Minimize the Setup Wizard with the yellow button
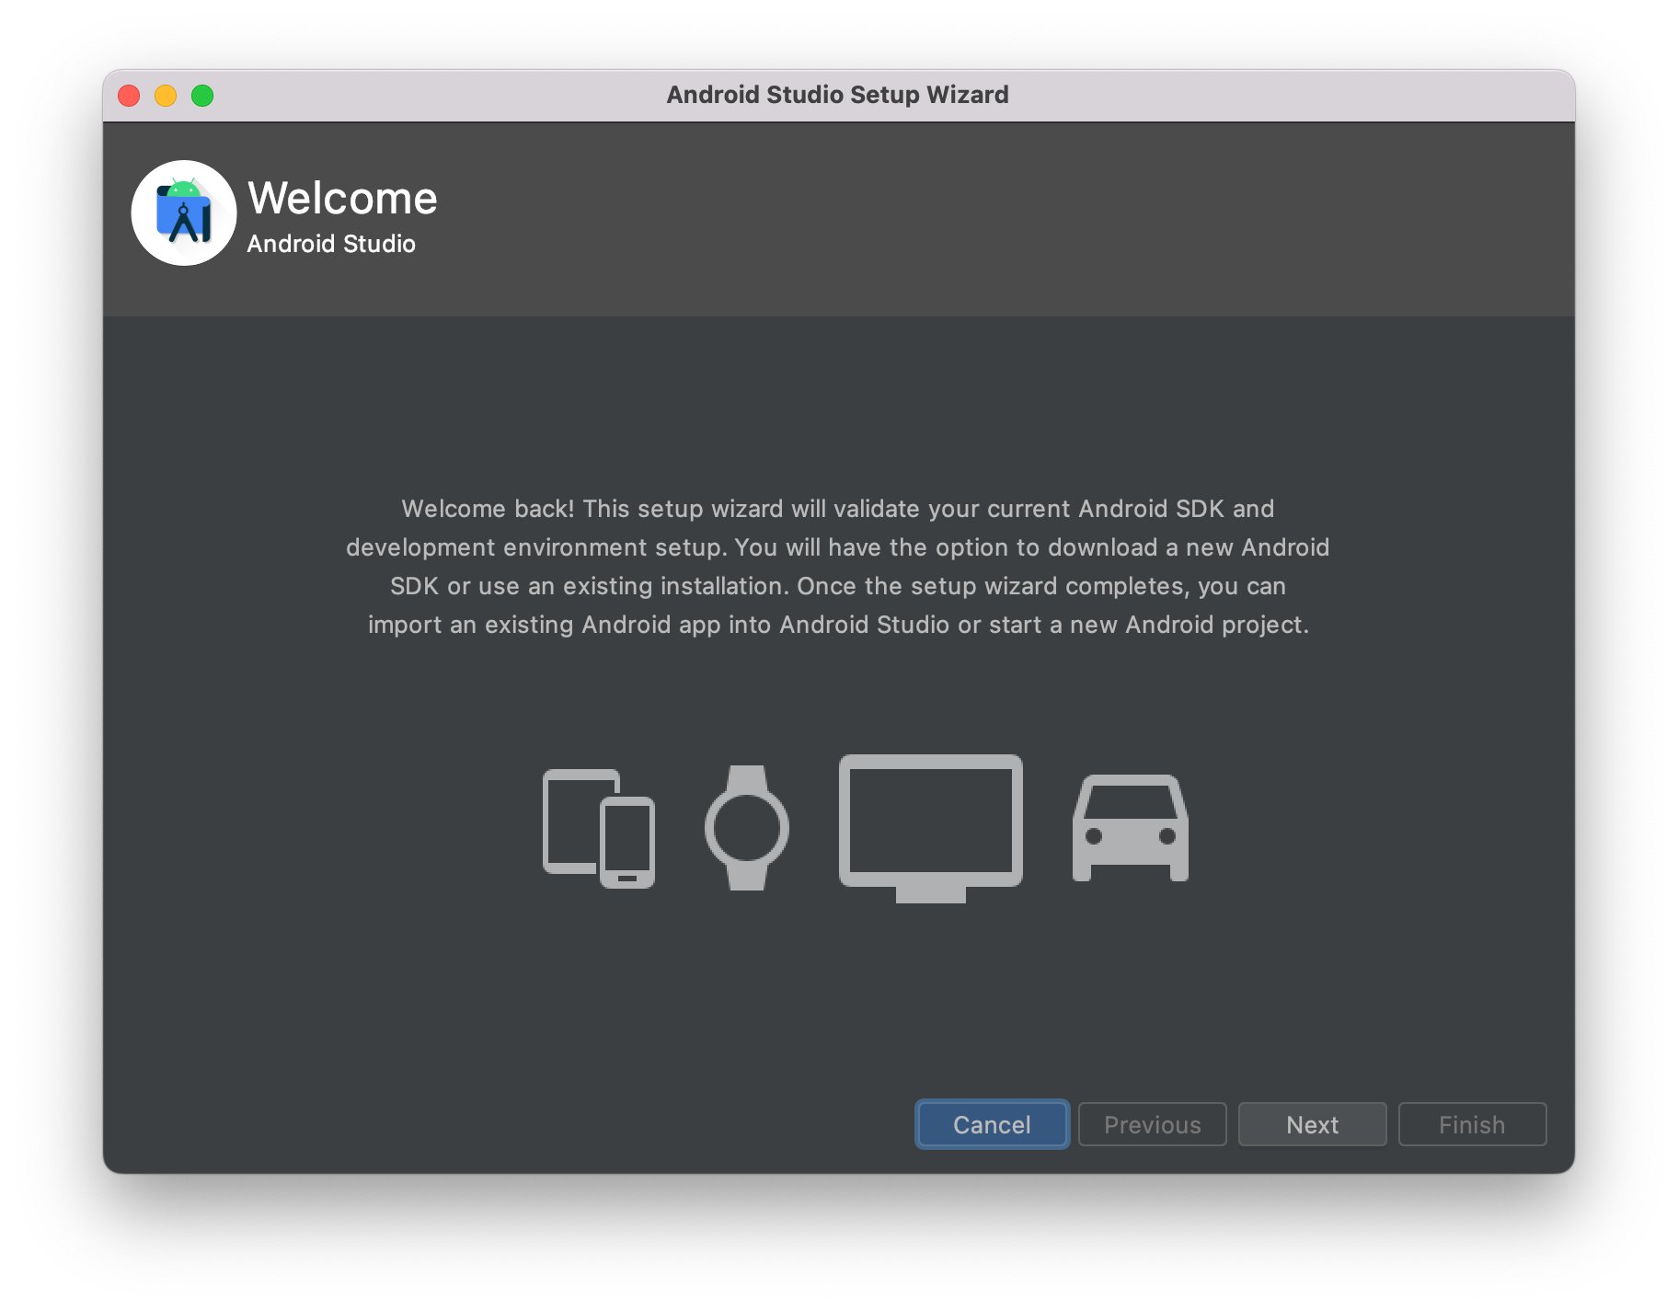The height and width of the screenshot is (1310, 1678). point(166,96)
